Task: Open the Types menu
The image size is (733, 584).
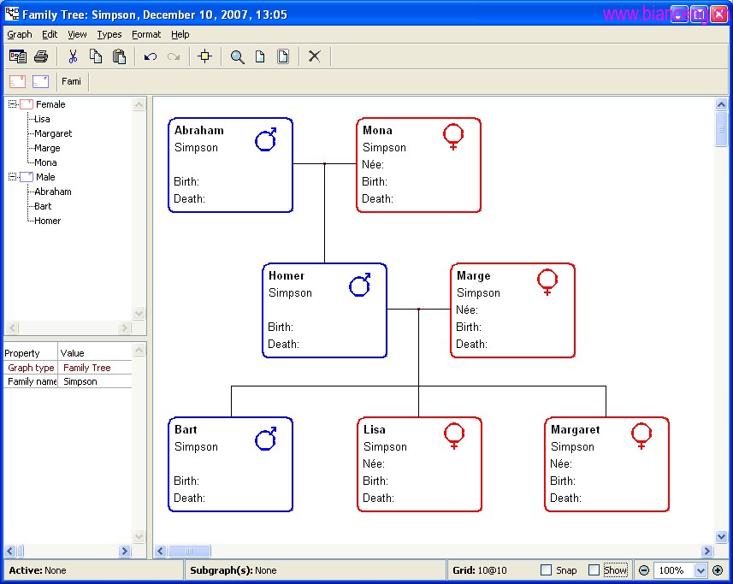Action: pyautogui.click(x=109, y=34)
